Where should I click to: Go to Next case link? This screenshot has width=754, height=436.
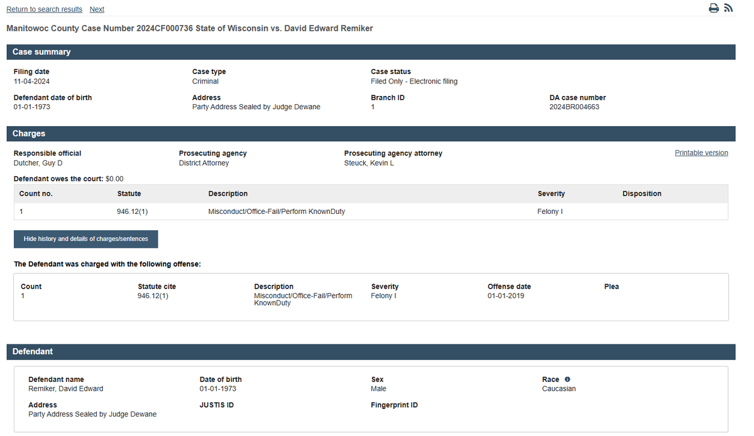(x=97, y=9)
